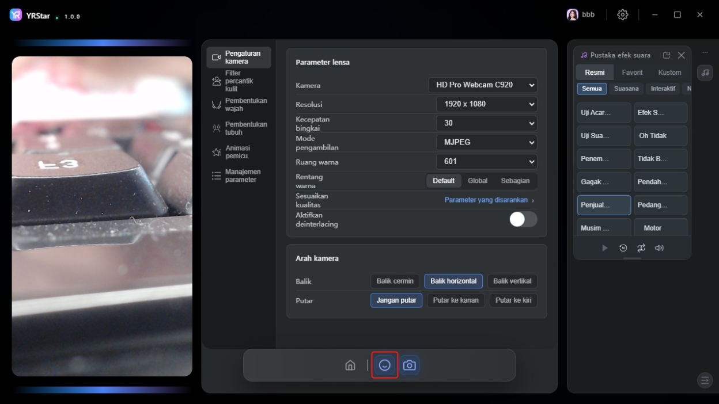The image size is (719, 404).
Task: Open Pengaturan kamera section
Action: tap(239, 58)
